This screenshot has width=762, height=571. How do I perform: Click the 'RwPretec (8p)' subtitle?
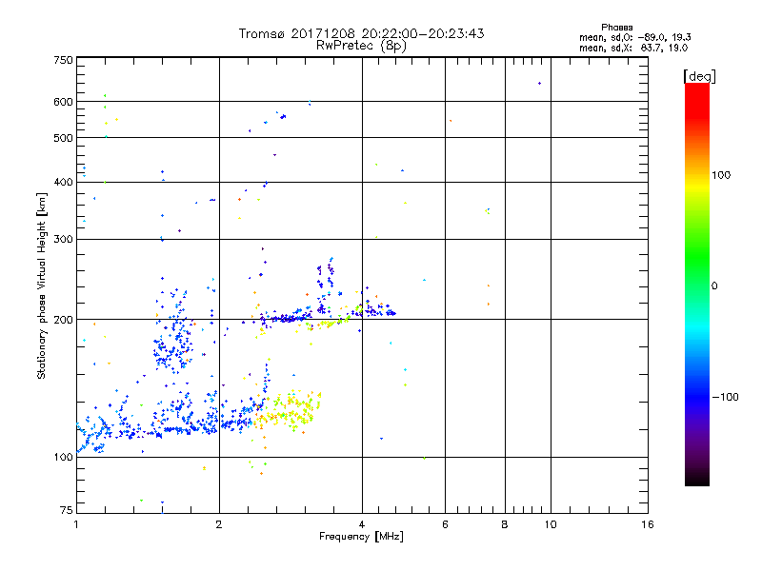[x=361, y=46]
